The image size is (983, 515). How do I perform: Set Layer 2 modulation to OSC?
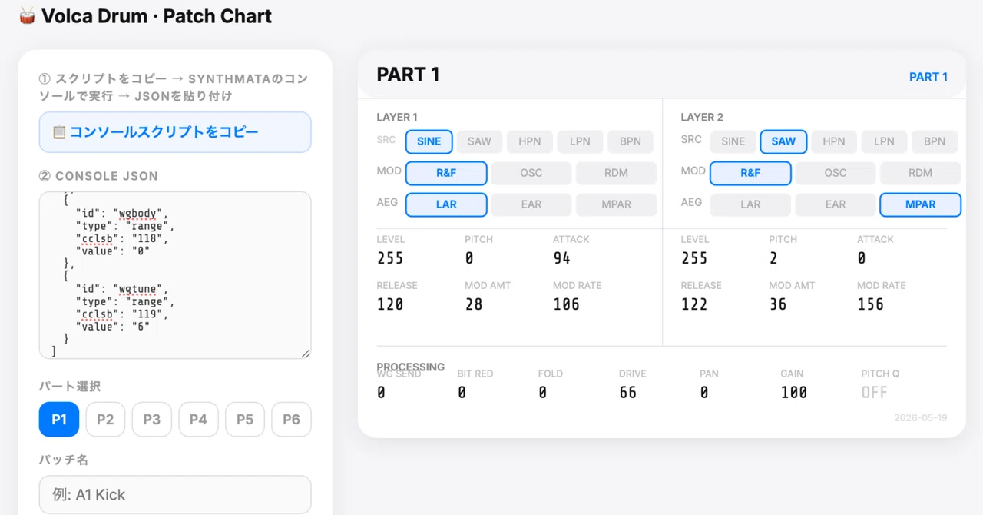(836, 173)
